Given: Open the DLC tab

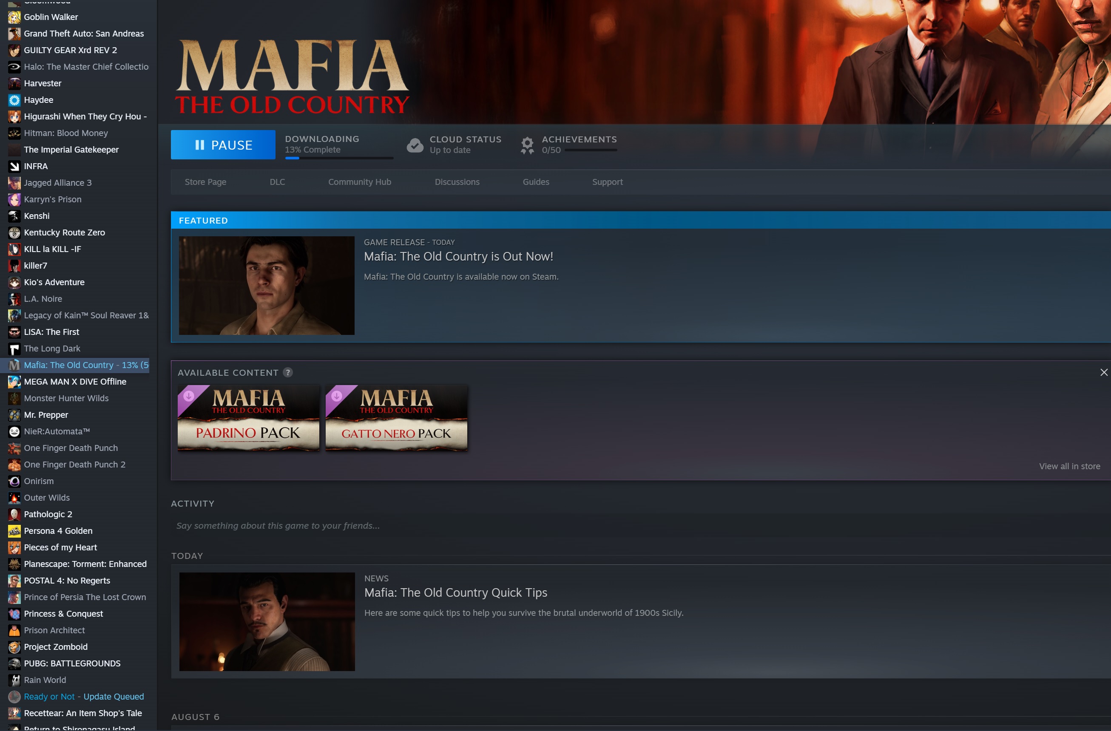Looking at the screenshot, I should 277,182.
